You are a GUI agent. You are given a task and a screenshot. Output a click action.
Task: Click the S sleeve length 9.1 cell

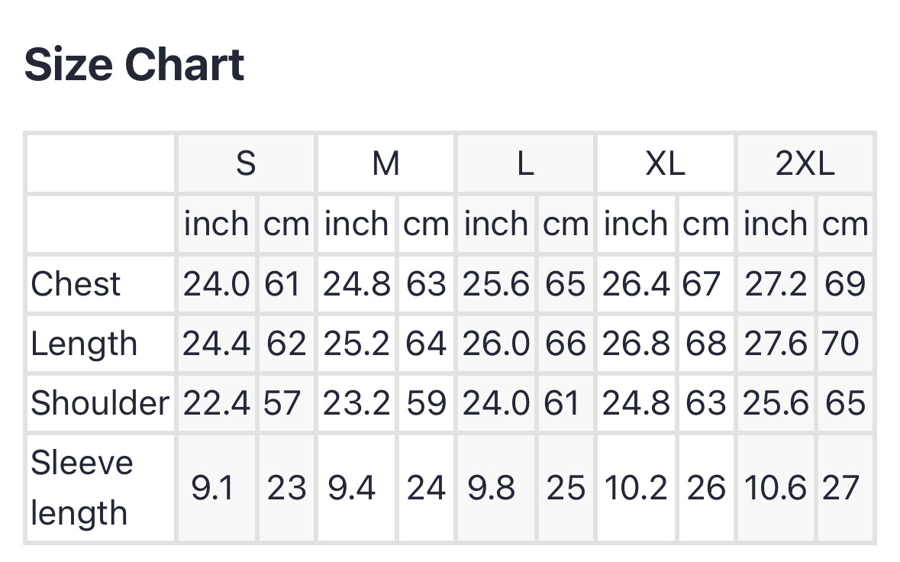[x=212, y=488]
